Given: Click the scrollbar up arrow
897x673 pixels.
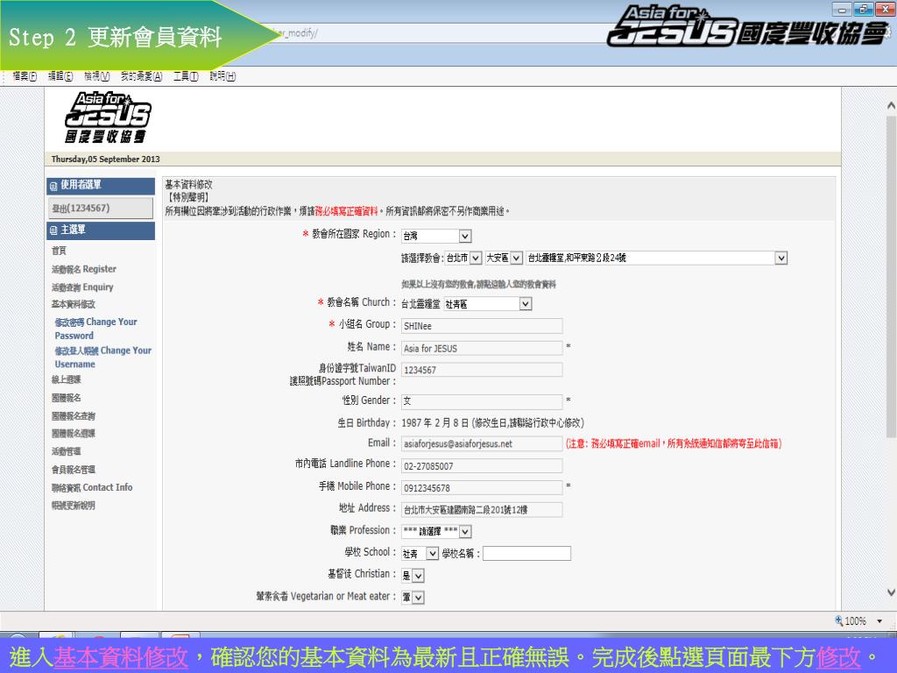Looking at the screenshot, I should click(891, 105).
